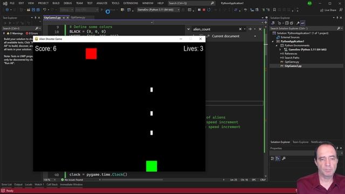The height and width of the screenshot is (194, 345).
Task: Clear the alien_count find text
Action: coord(240,29)
